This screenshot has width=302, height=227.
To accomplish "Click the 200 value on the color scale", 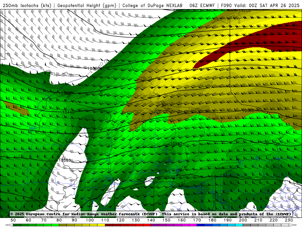I will 243,220.
